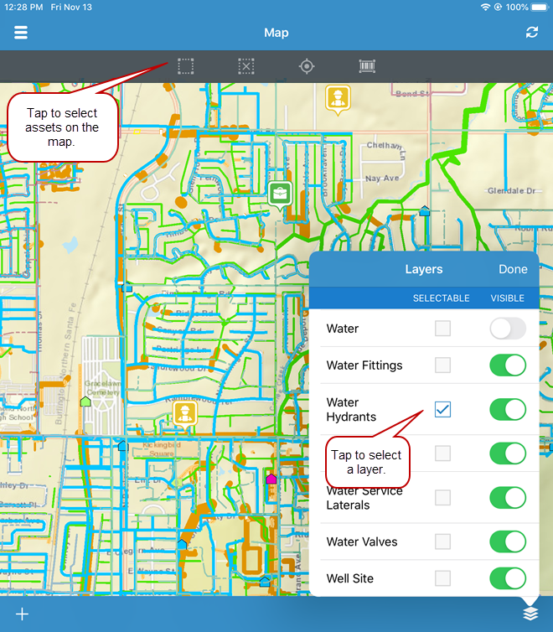Toggle Water Hydrants layer visibility
This screenshot has height=632, width=553.
[508, 409]
